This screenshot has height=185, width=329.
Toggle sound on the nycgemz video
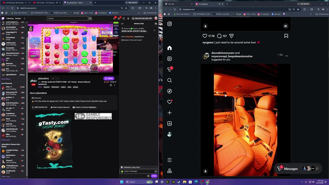[x=286, y=26]
